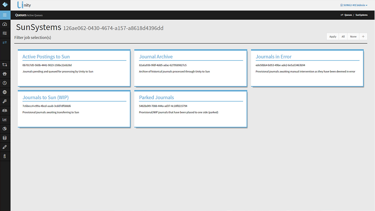Screen dimensions: 375x211
Task: Click ID 0b7017d5-560b-4441-9023-158bc22eb28d
Action: pyautogui.click(x=47, y=65)
